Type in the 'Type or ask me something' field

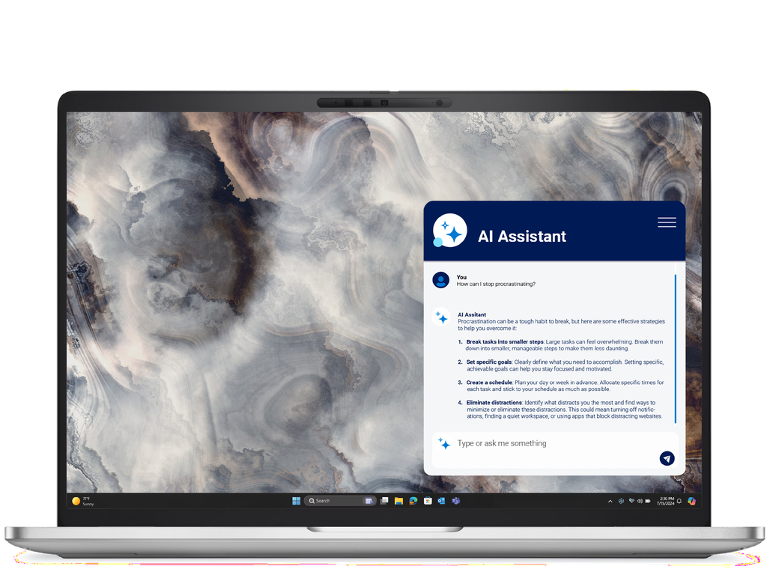547,443
